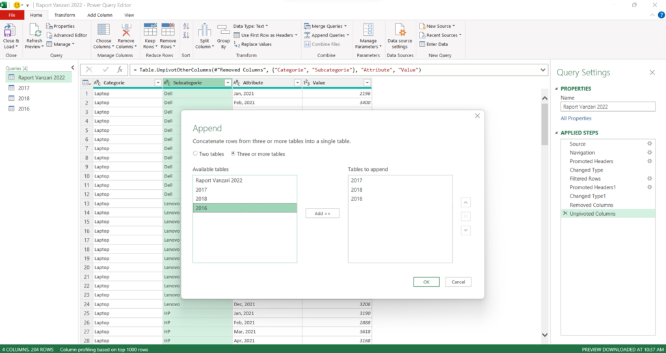Sort descending with the Z-A icon
Viewport: 666px width, 353px height.
185,35
